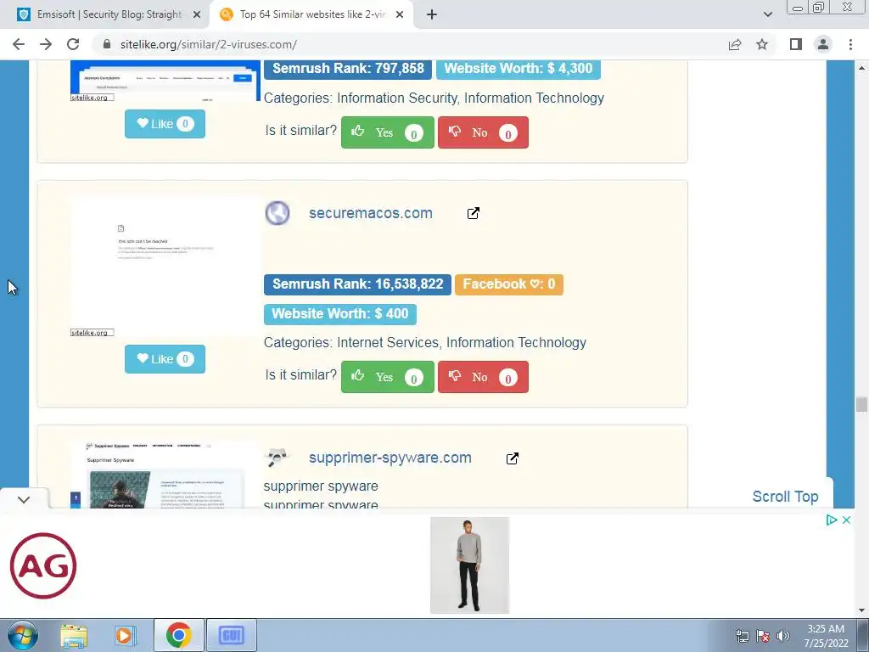Click scrollbar down arrow
This screenshot has height=652, width=869.
[861, 610]
